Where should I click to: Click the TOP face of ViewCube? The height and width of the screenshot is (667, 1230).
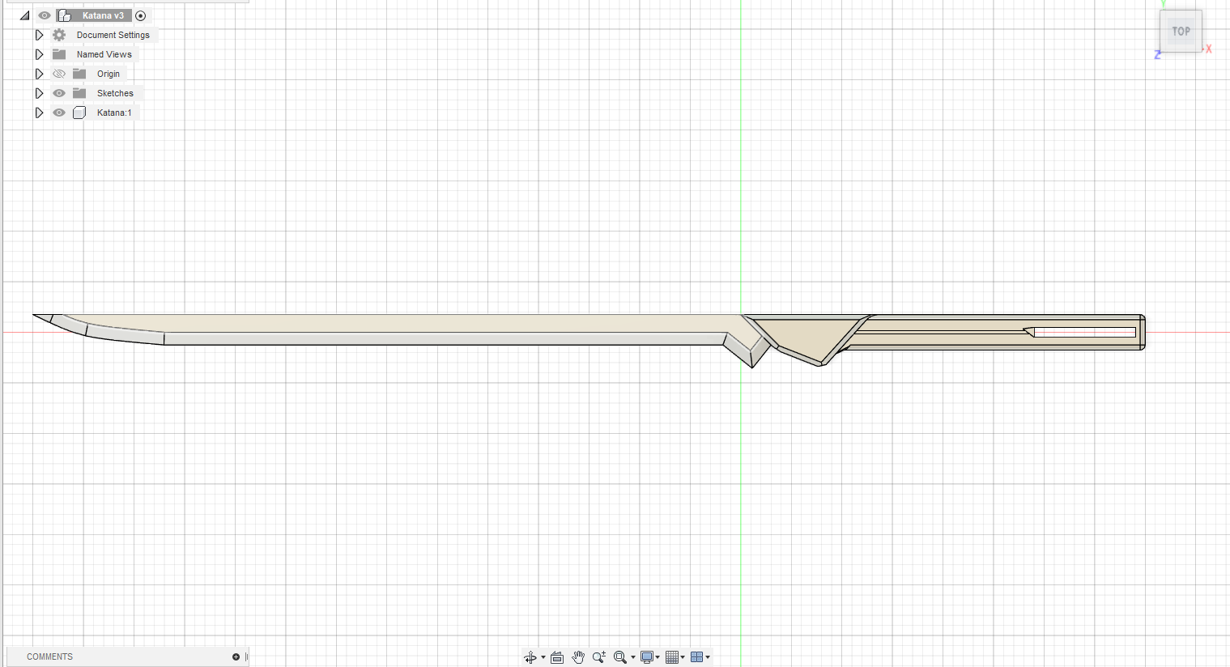pyautogui.click(x=1181, y=32)
